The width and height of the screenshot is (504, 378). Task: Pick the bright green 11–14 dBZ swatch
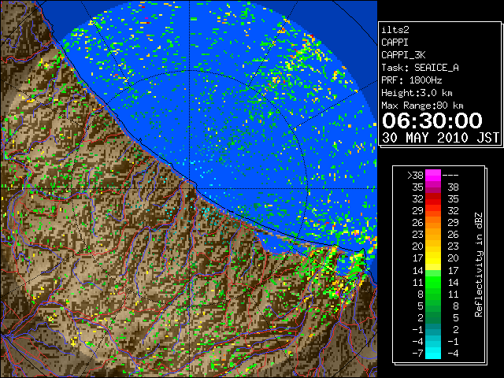[433, 282]
